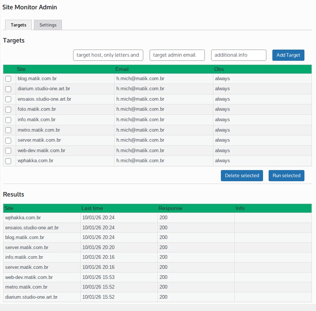316x311 pixels.
Task: Select the diarium.studio-one.art.br checkbox
Action: [8, 89]
